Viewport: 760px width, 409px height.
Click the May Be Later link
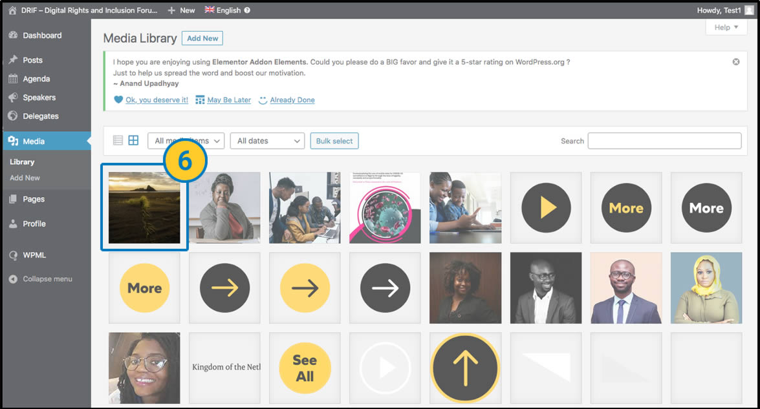tap(228, 100)
